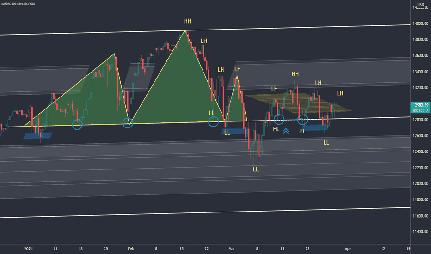
Task: Open the USD currency selector on the price axis
Action: pos(420,5)
